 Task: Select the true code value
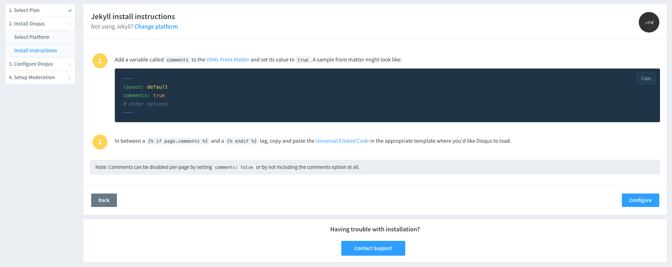(303, 60)
